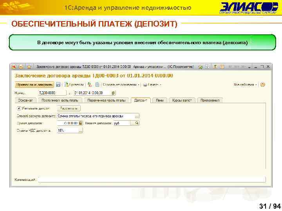Screen dimensions: 282x211
Task: Click the Комментарий input field
Action: (152, 179)
